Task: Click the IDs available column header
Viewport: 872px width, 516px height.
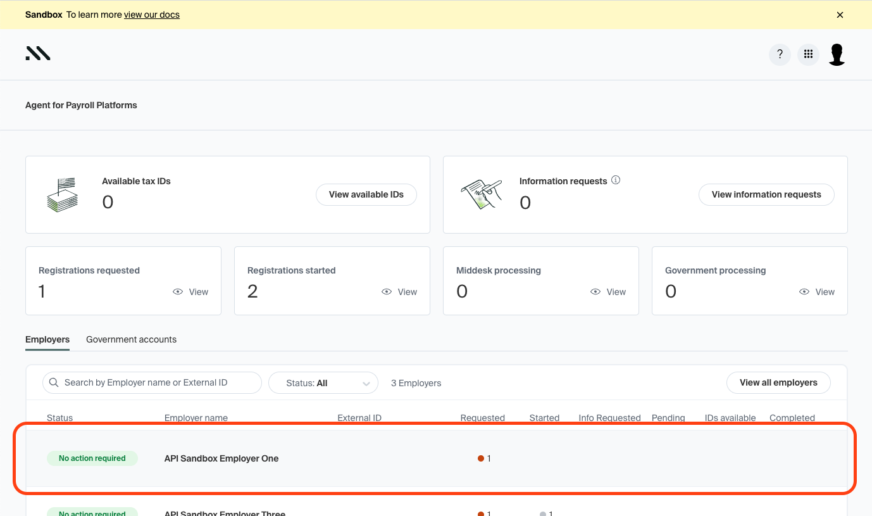Action: point(730,418)
